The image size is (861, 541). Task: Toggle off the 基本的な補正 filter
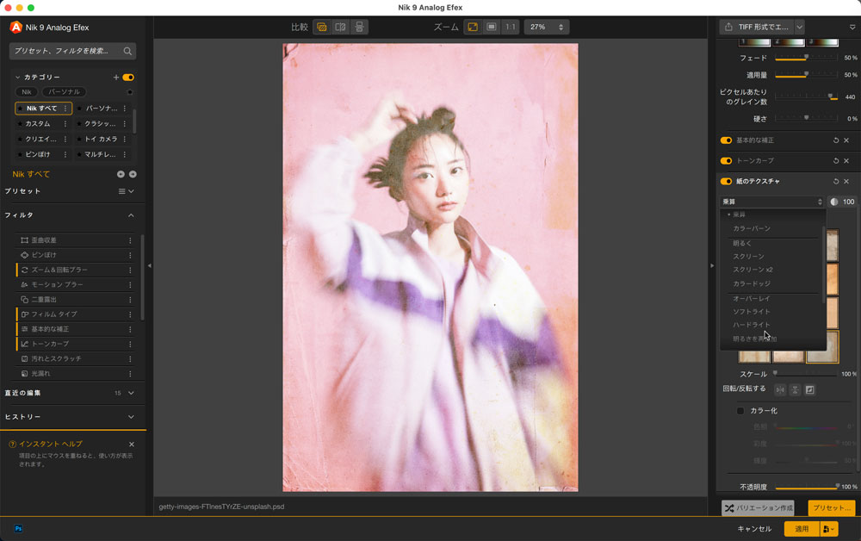pyautogui.click(x=726, y=140)
